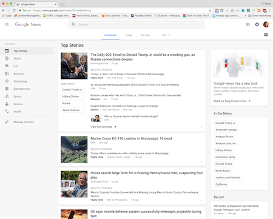Open recent ISIS leader al-Baghdadi story

[x=236, y=207]
